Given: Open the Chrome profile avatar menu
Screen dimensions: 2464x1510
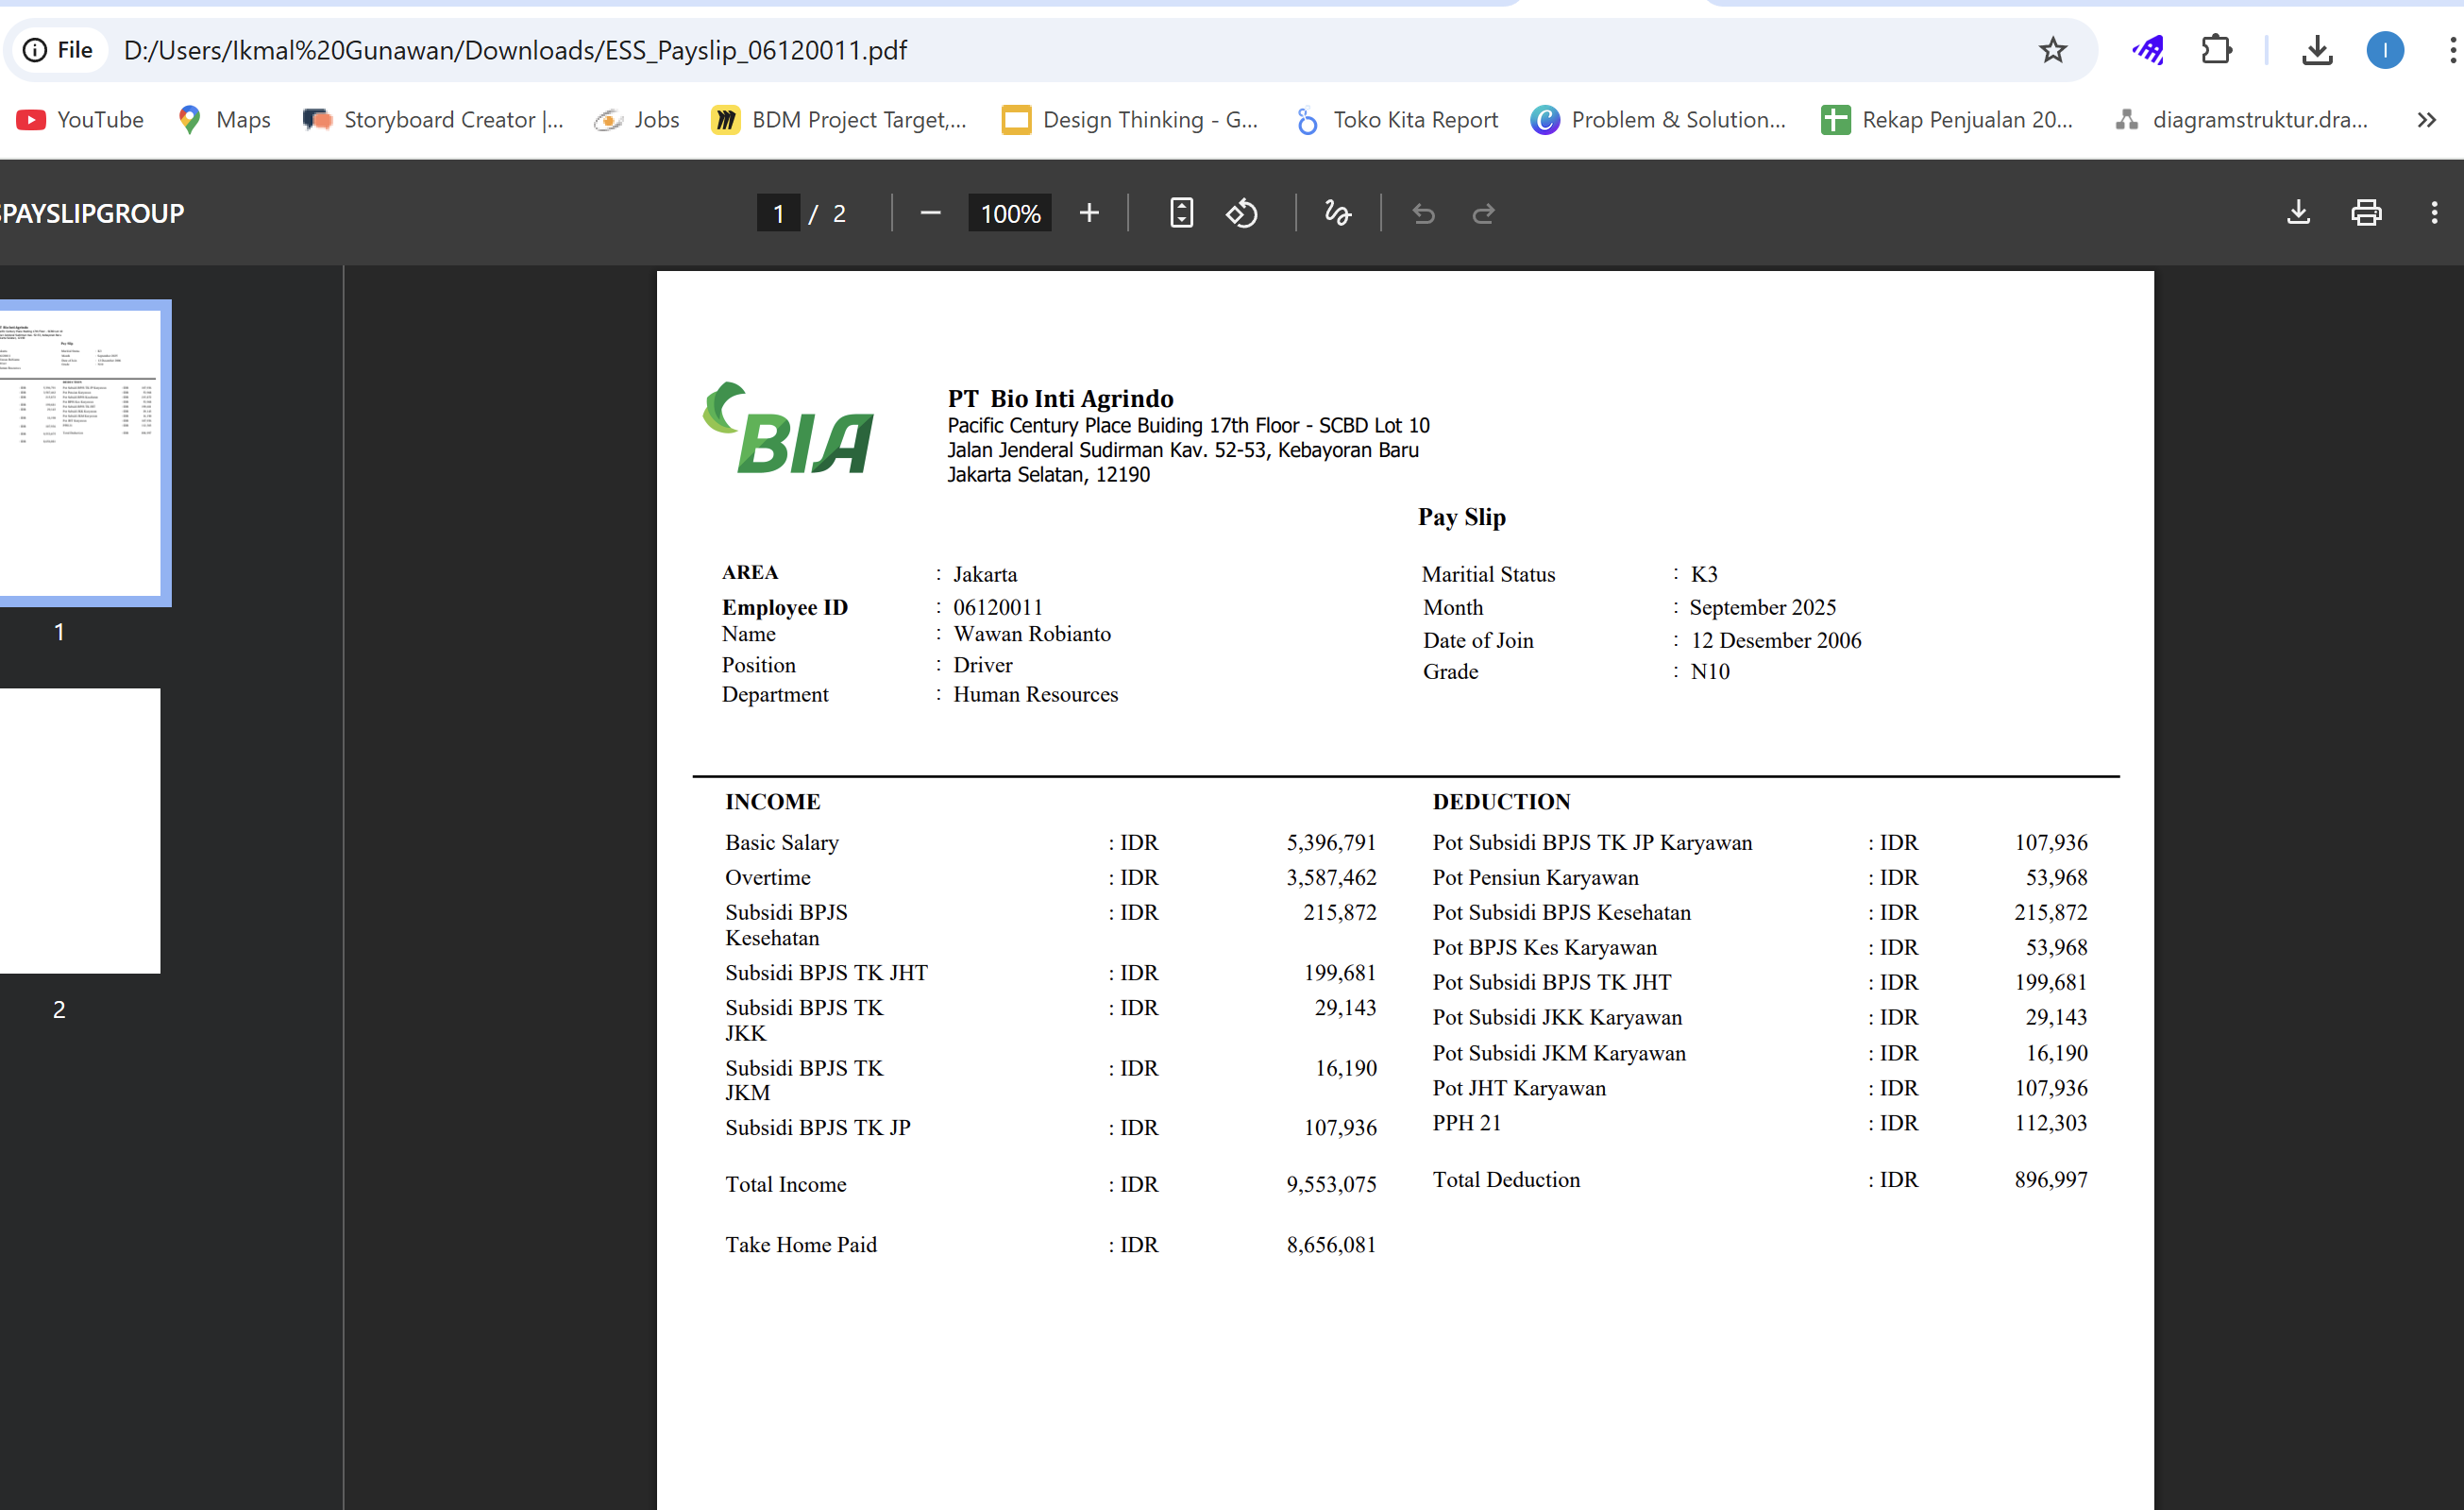Looking at the screenshot, I should (x=2384, y=50).
